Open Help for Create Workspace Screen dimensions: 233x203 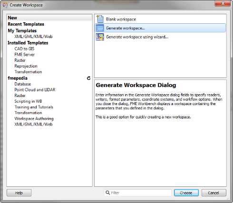(x=19, y=193)
